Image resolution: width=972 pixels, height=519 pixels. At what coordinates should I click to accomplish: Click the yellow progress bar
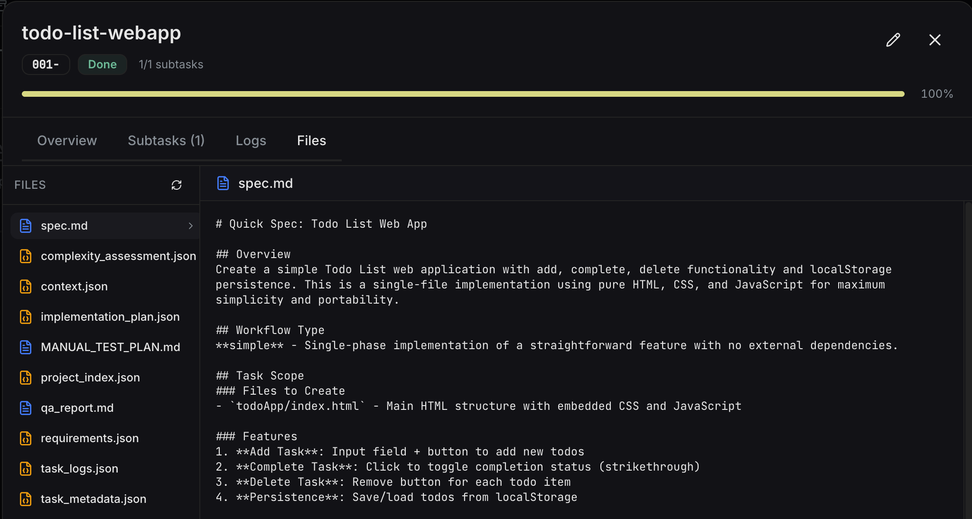click(x=463, y=94)
